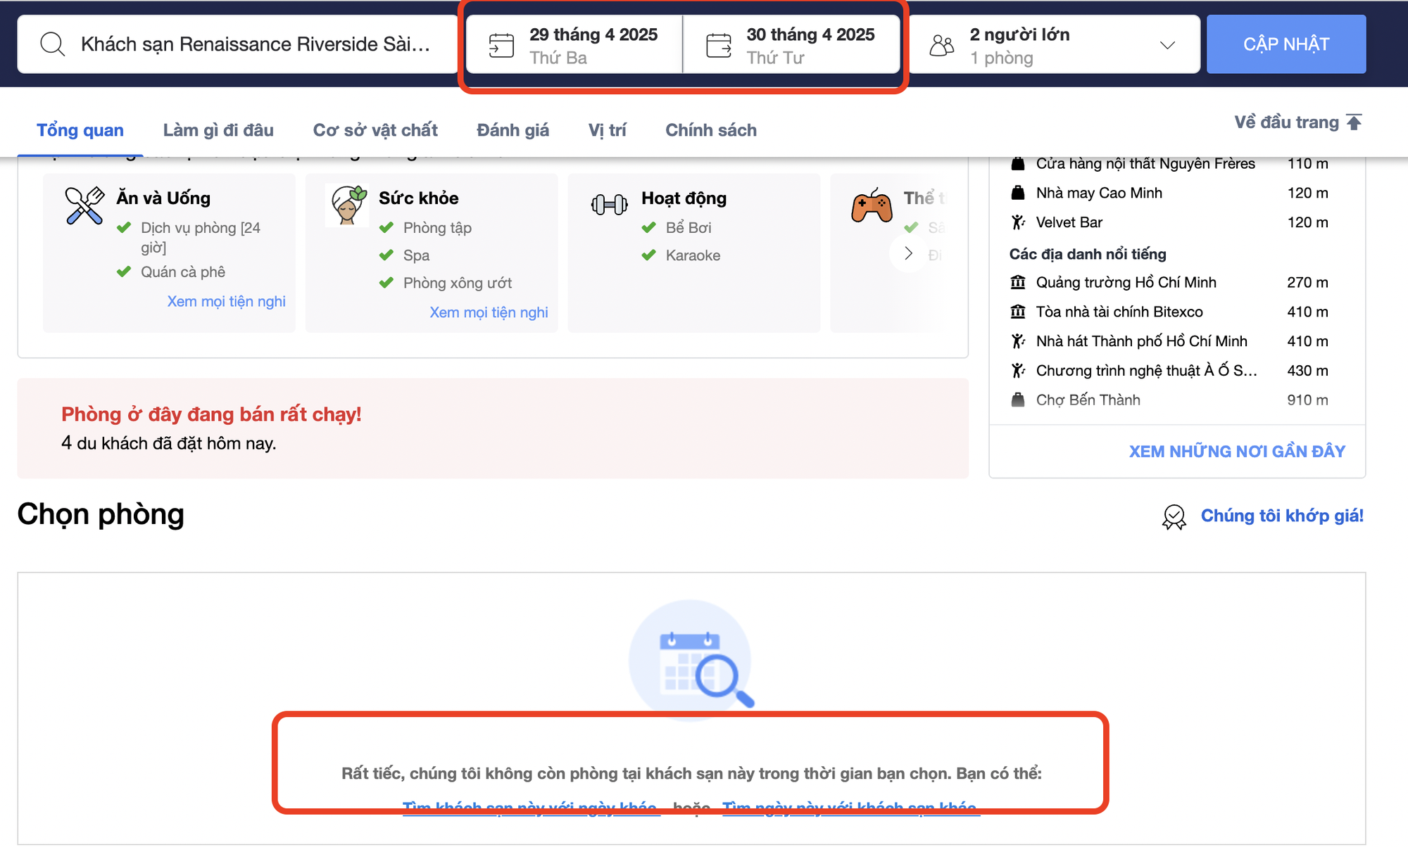Viewport: 1408px width, 847px height.
Task: Click the Chúng tôi khớp giá! link
Action: [x=1282, y=516]
